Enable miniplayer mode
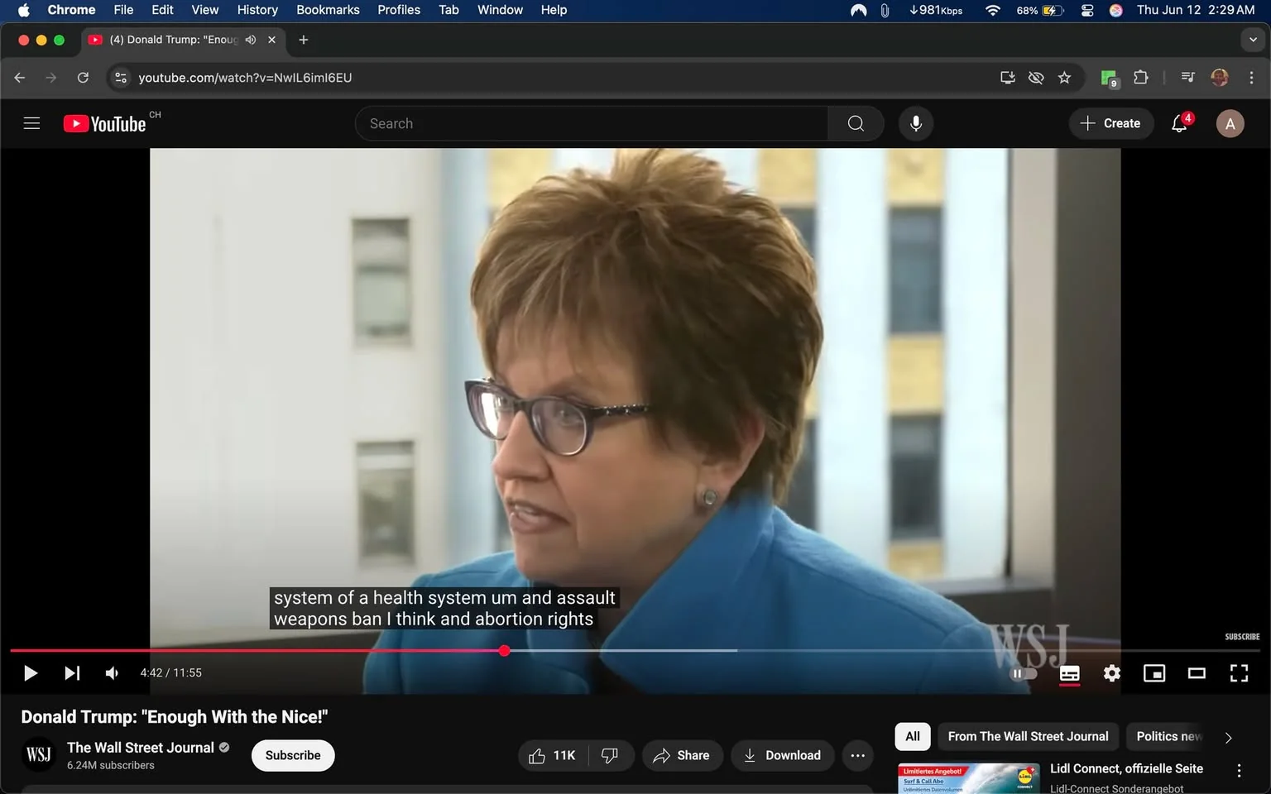The width and height of the screenshot is (1271, 794). point(1153,673)
